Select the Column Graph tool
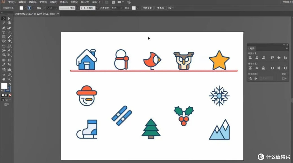This screenshot has width=293, height=163. (9, 70)
